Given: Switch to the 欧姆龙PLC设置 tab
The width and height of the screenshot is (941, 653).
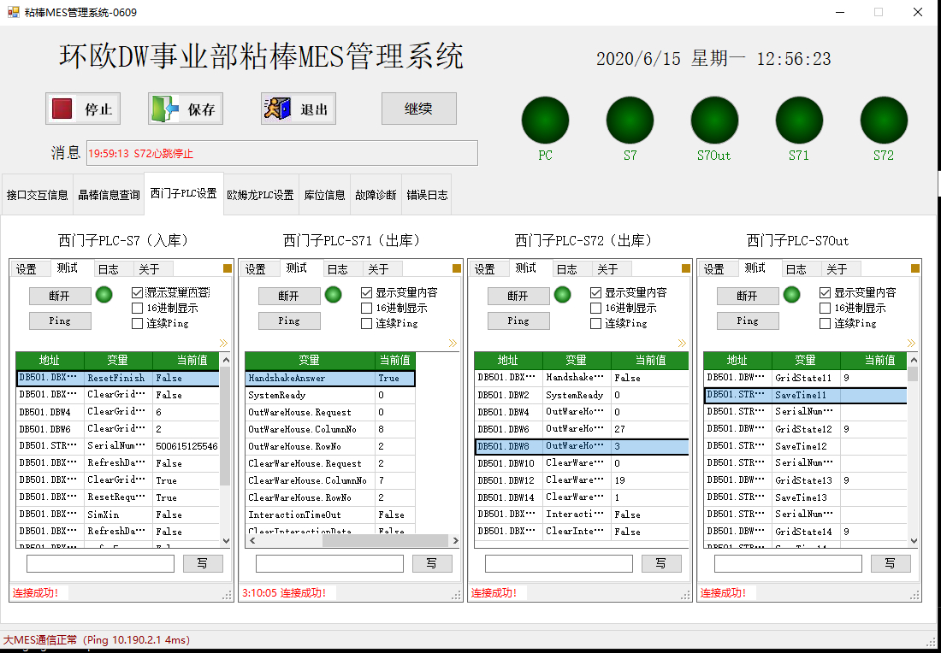Looking at the screenshot, I should 260,195.
